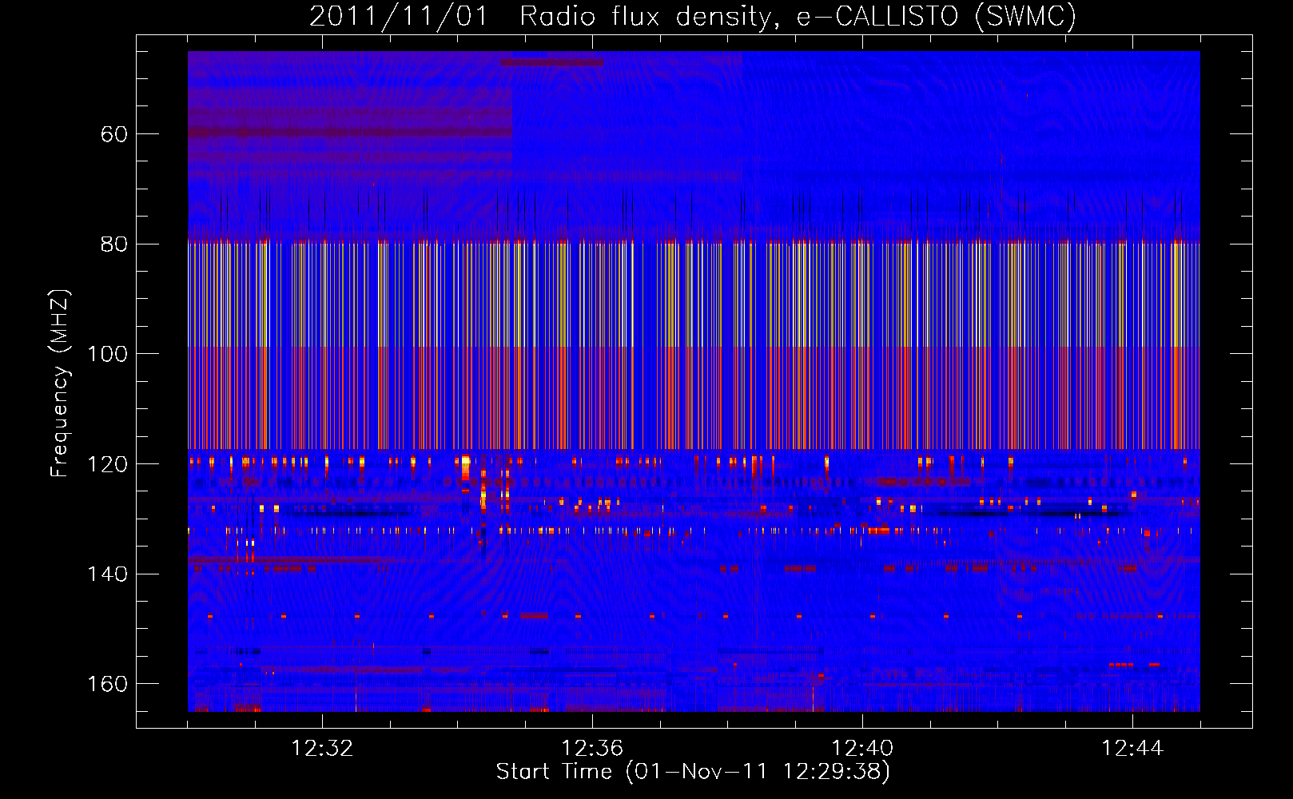Click the 80 frequency tick label

pyautogui.click(x=114, y=244)
